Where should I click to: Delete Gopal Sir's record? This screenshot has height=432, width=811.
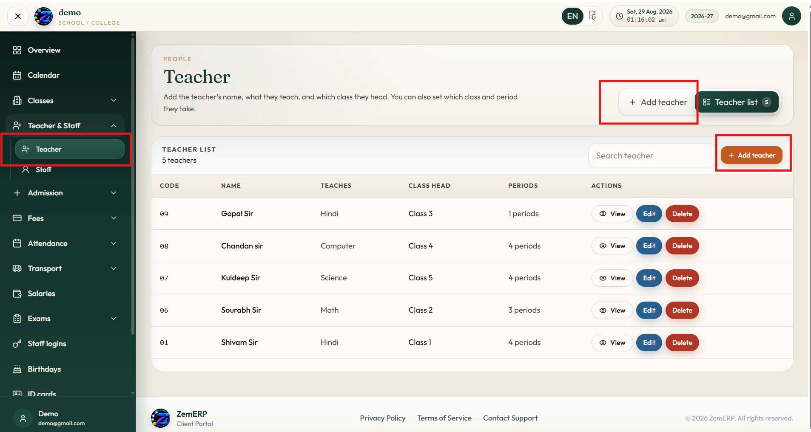(682, 214)
